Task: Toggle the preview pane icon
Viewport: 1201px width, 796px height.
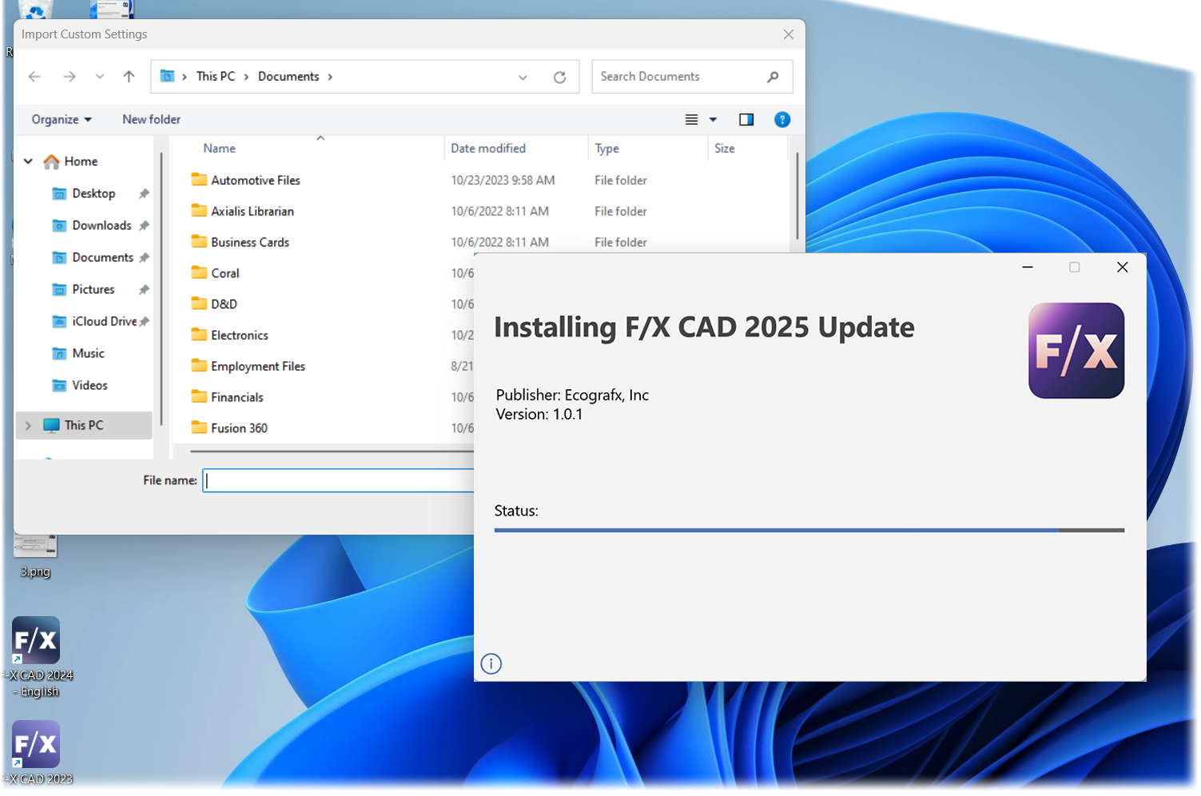Action: pos(746,119)
